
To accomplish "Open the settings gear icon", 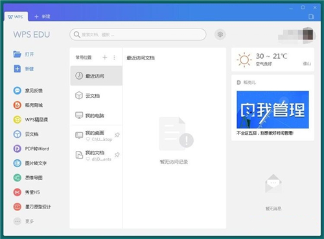I will [x=220, y=34].
